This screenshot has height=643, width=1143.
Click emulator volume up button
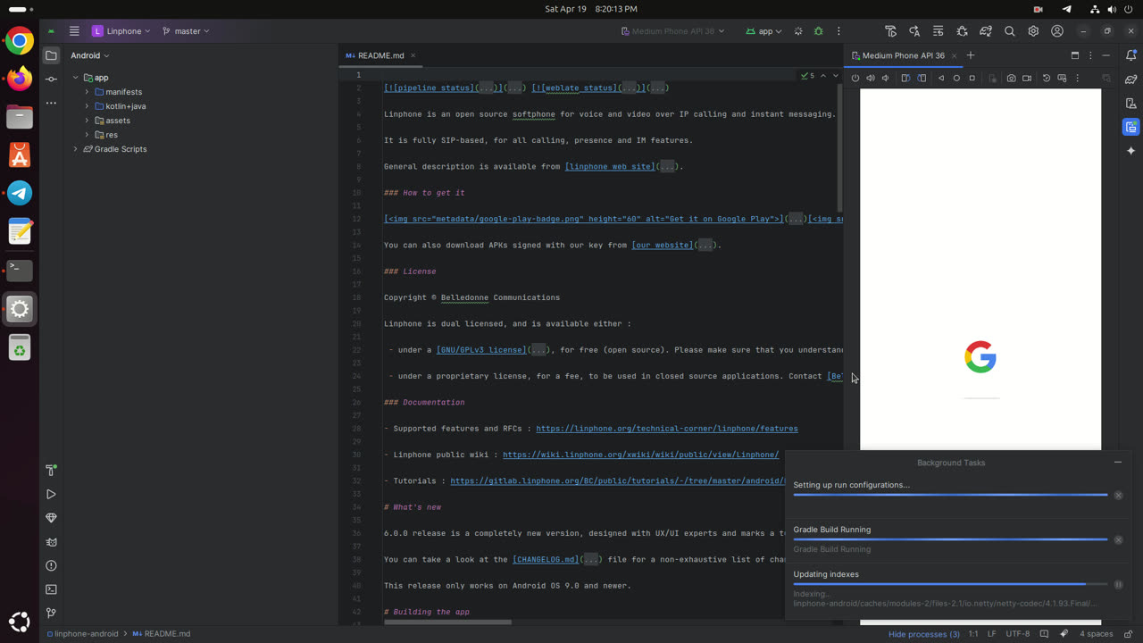coord(871,79)
